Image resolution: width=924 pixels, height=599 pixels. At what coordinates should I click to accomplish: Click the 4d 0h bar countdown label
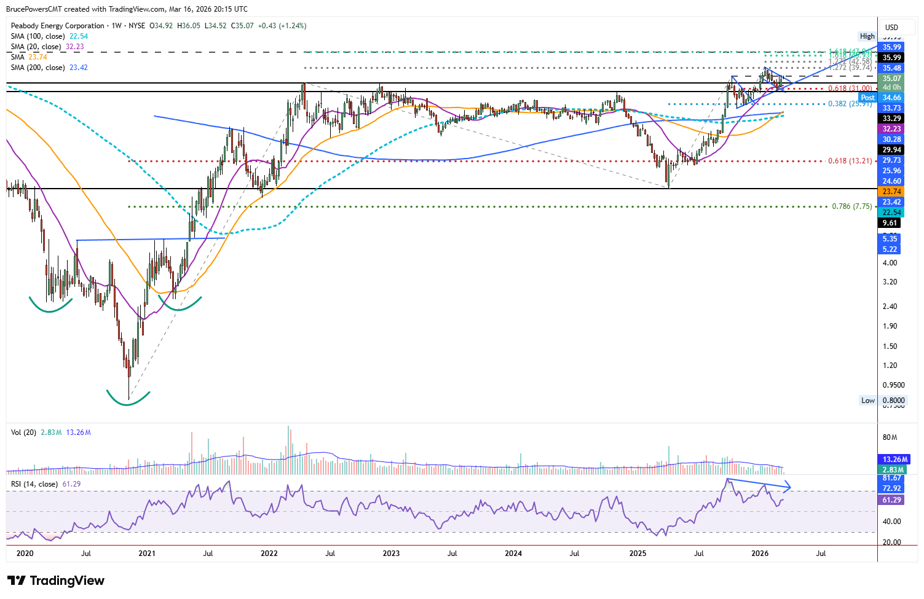point(891,87)
